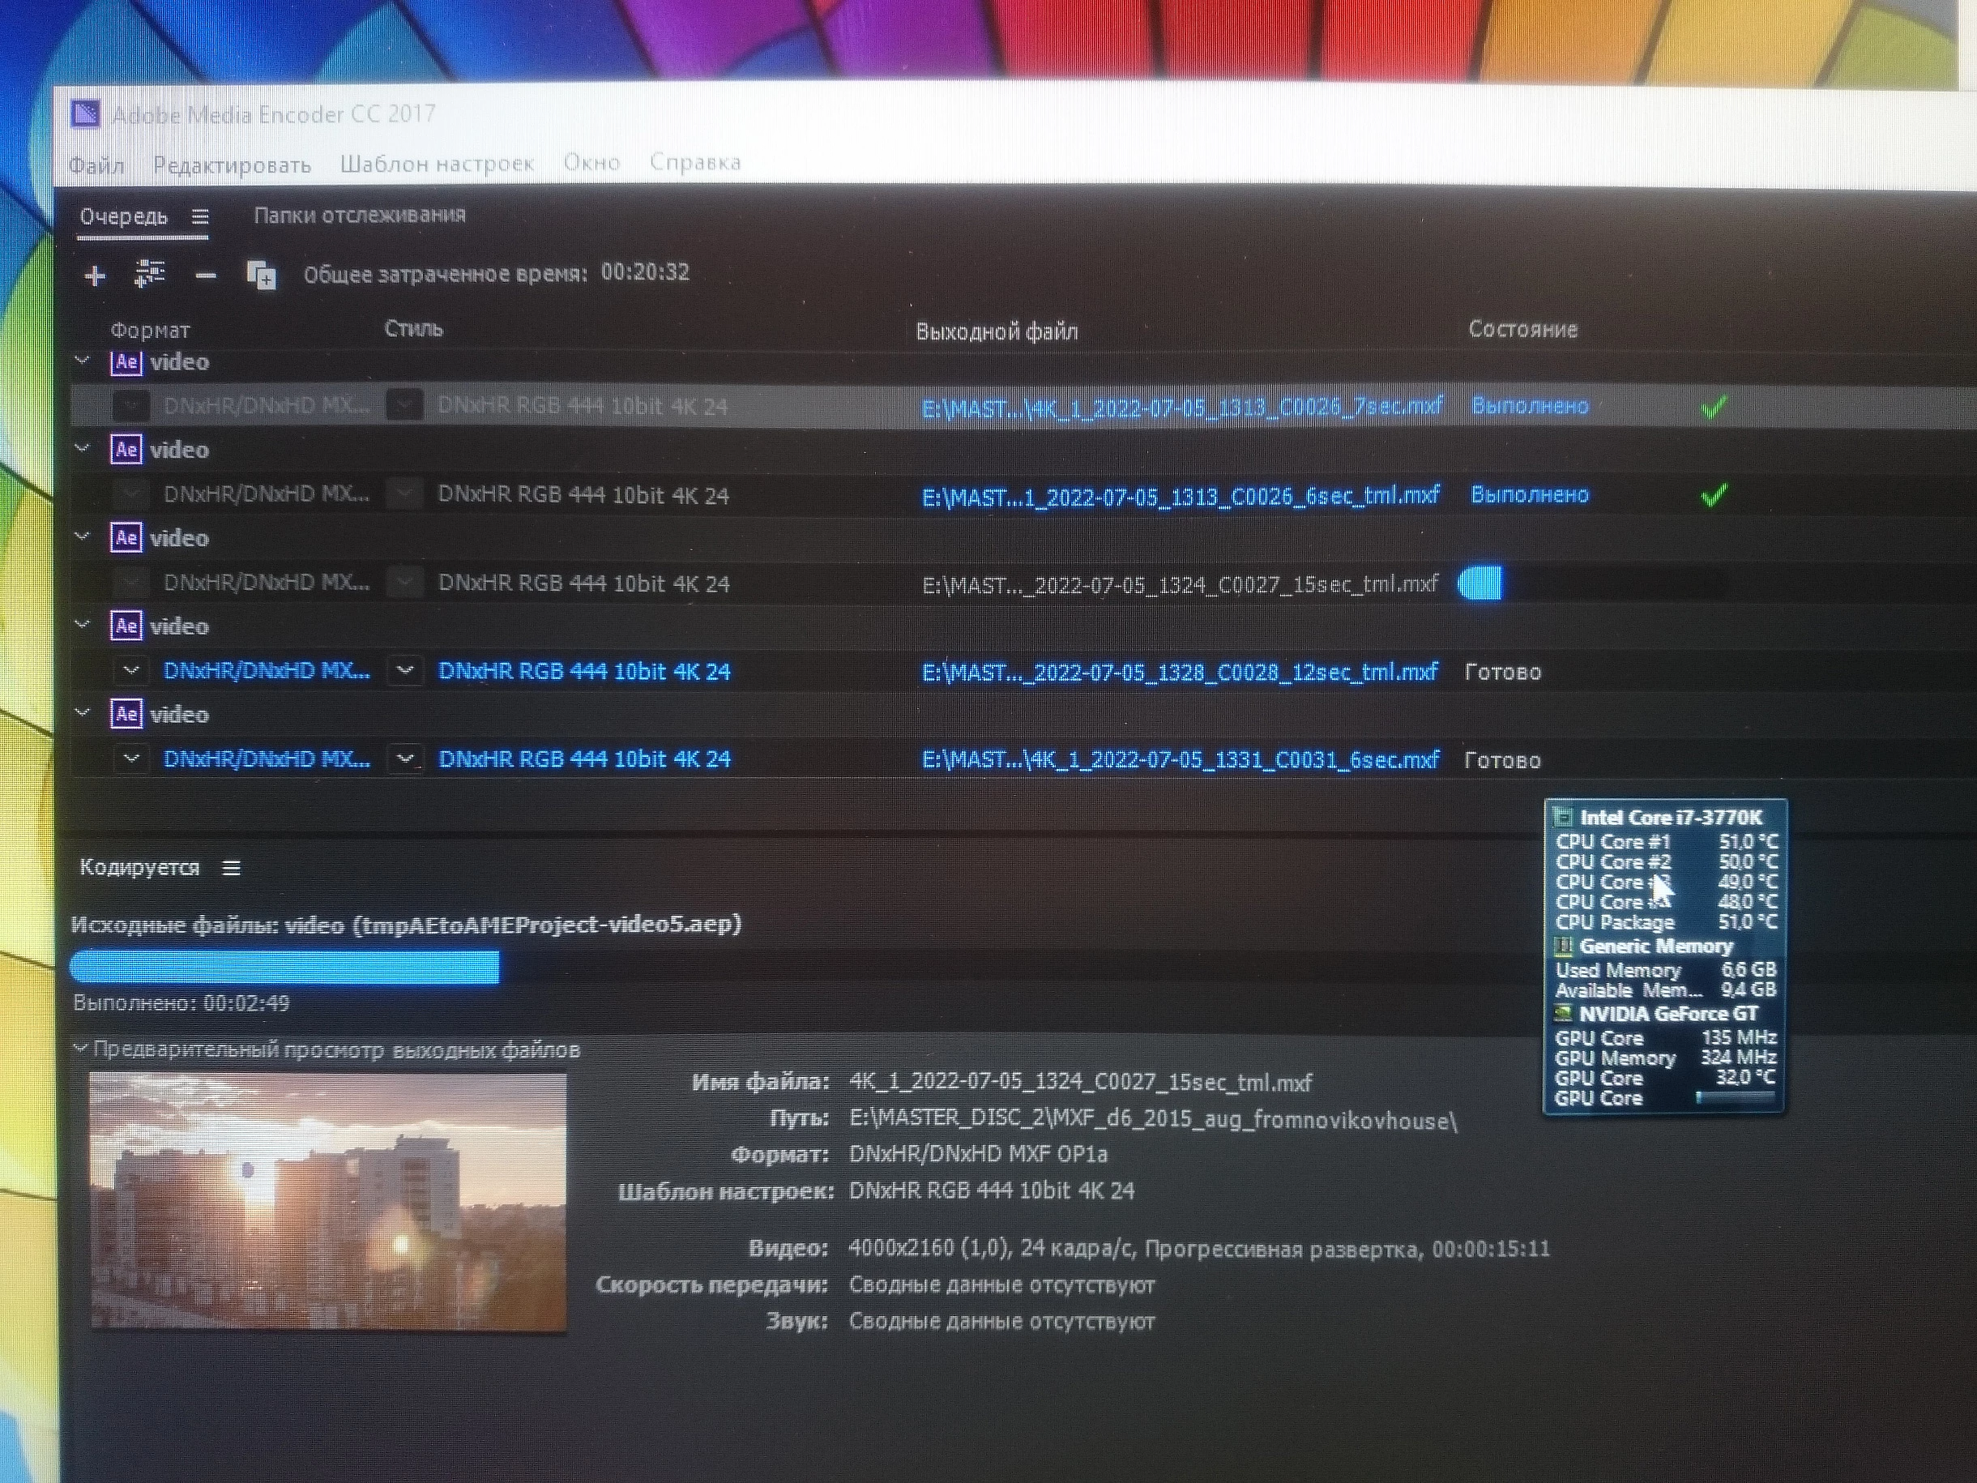Collapse the output file preview section
The image size is (1977, 1483).
(80, 1048)
